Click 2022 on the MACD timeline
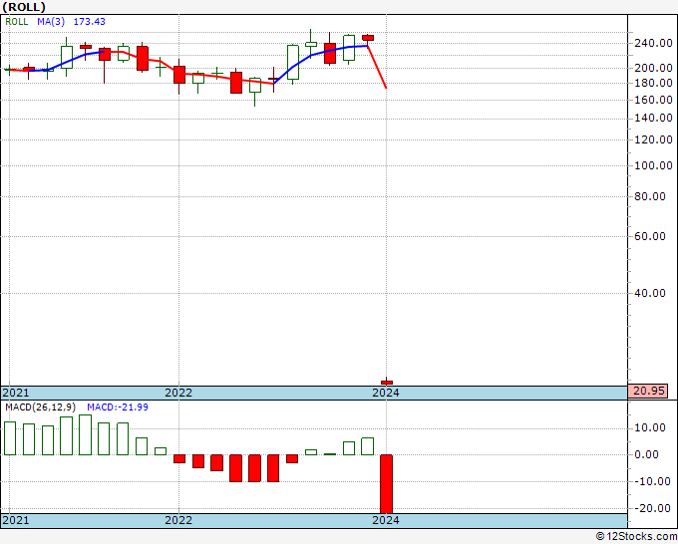Screen dimensions: 678x544 click(178, 520)
